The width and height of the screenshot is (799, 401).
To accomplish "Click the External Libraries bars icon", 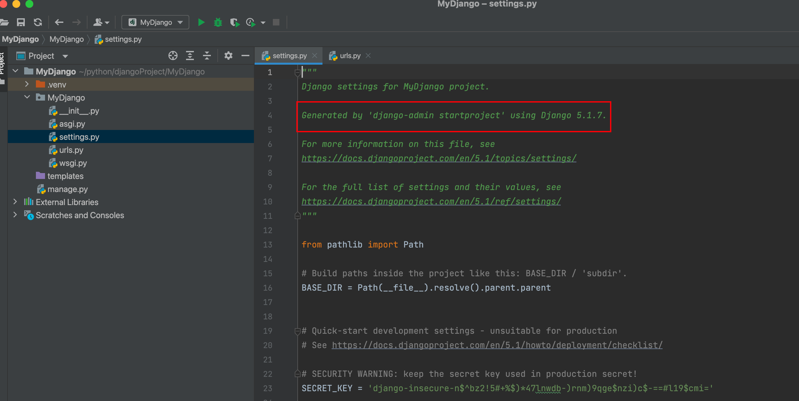I will [x=28, y=201].
